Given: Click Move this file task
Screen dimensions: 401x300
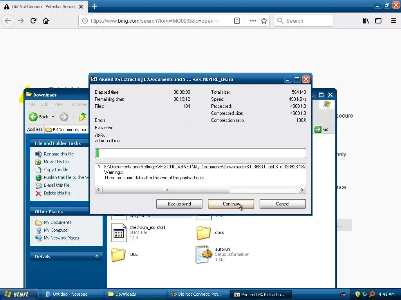Looking at the screenshot, I should [56, 162].
